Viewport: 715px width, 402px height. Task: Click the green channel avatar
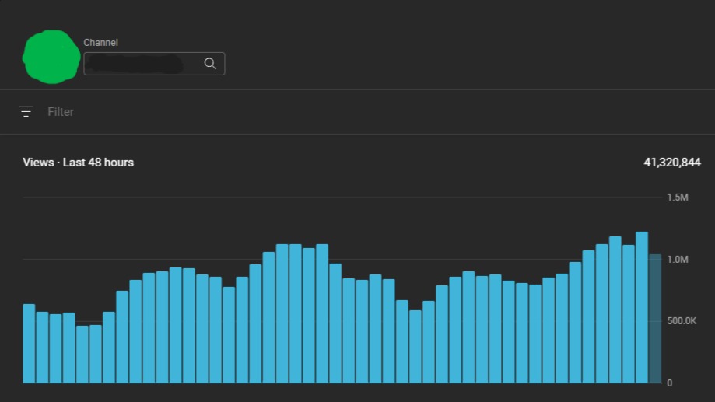pyautogui.click(x=51, y=57)
